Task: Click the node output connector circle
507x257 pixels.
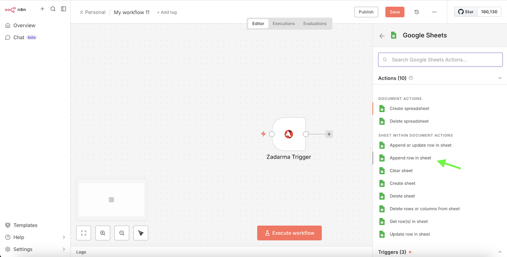Action: pyautogui.click(x=306, y=134)
